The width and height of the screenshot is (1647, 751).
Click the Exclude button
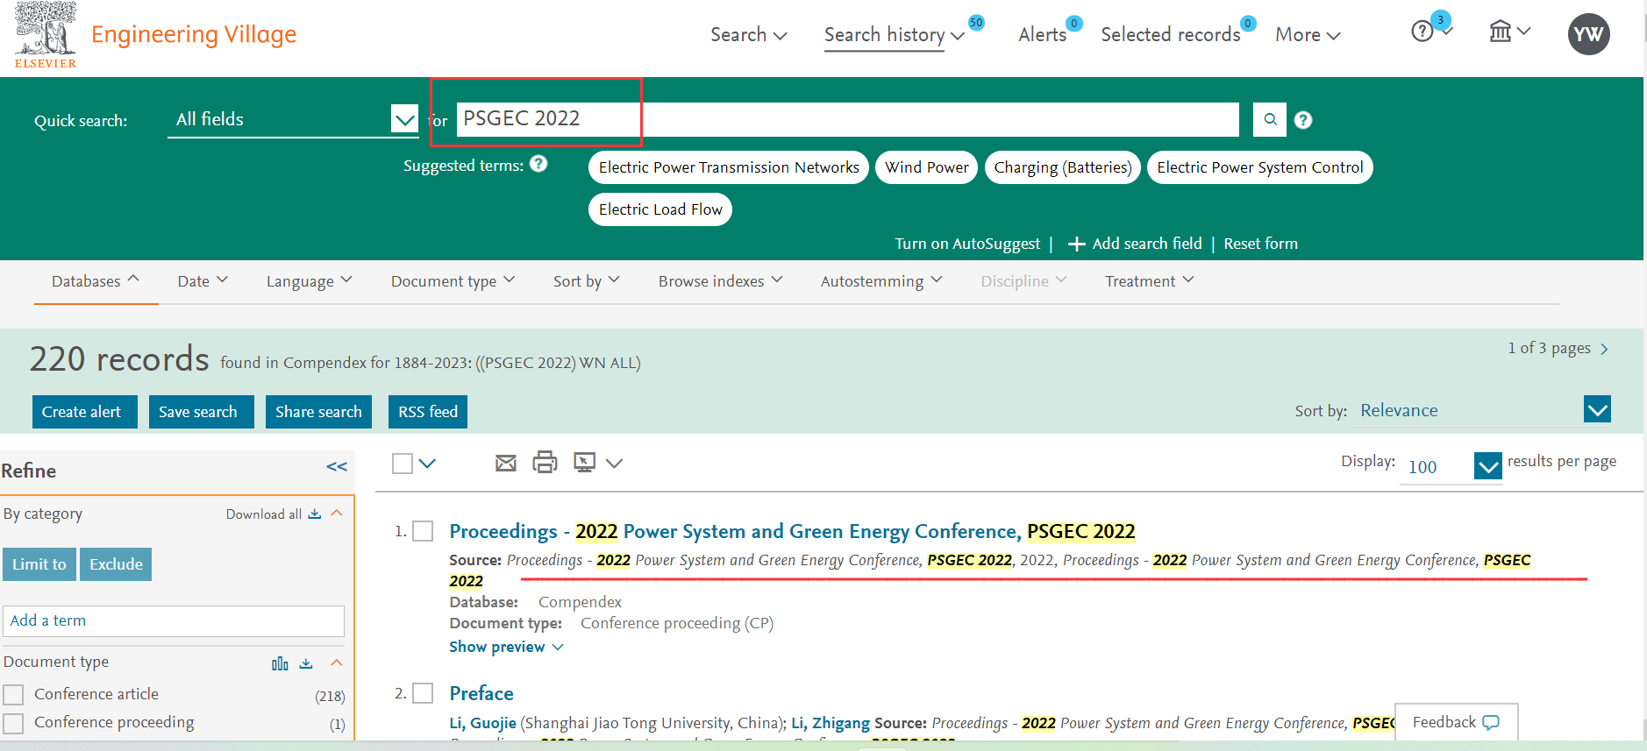(116, 564)
